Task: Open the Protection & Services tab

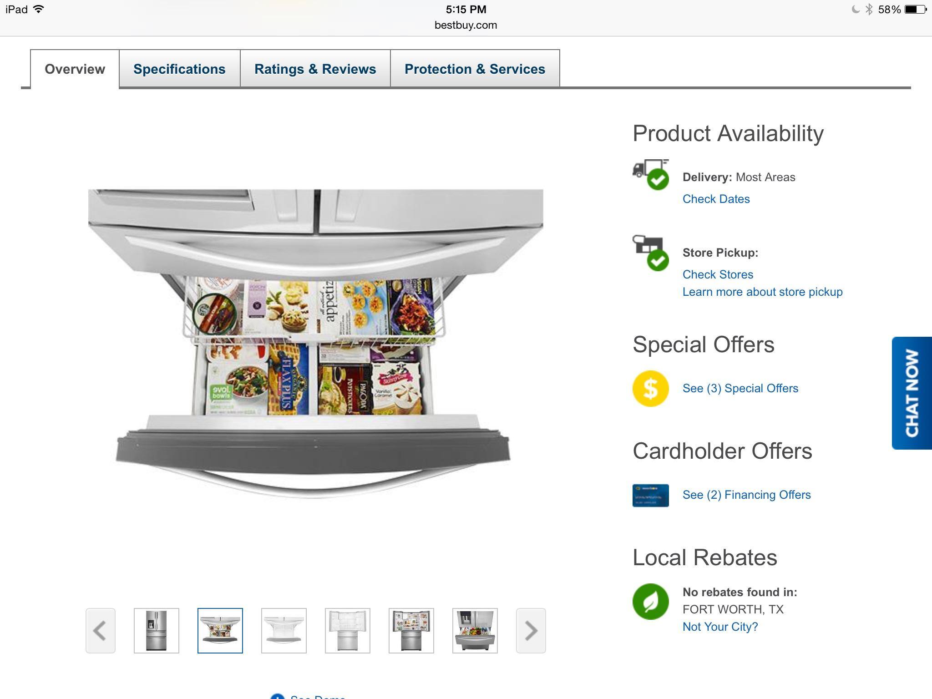Action: coord(475,69)
